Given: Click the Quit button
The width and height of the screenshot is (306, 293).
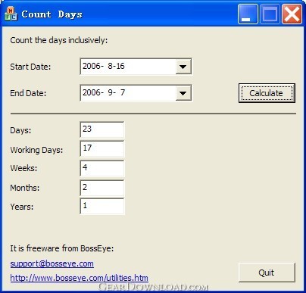Looking at the screenshot, I should click(267, 273).
